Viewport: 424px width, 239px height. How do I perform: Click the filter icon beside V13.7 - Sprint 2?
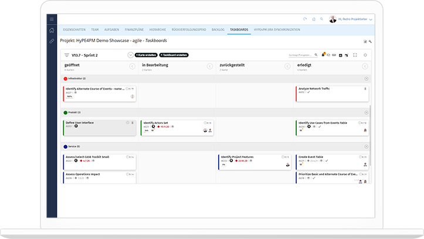(x=67, y=55)
